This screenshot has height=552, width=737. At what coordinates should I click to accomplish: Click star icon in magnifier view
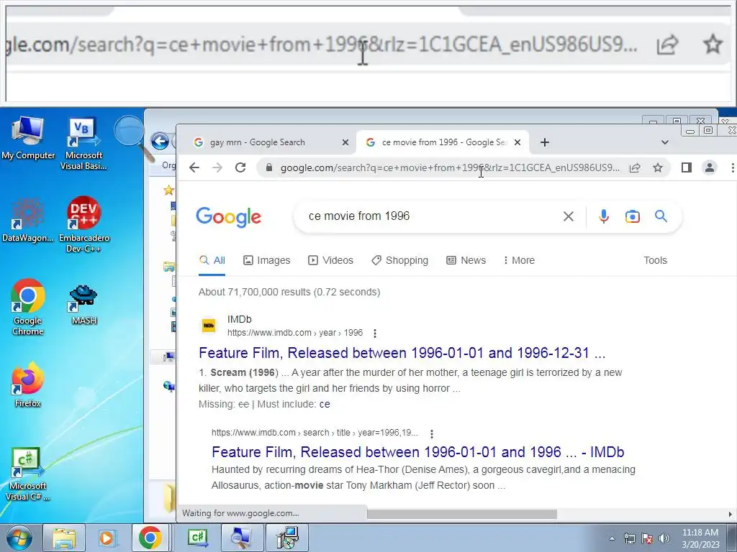pos(713,45)
